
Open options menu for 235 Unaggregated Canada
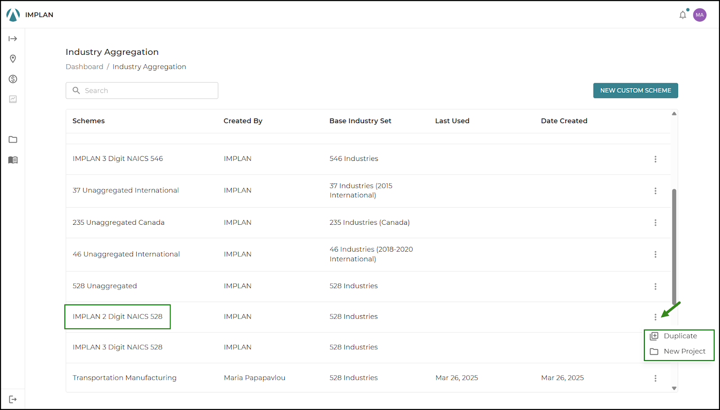655,223
